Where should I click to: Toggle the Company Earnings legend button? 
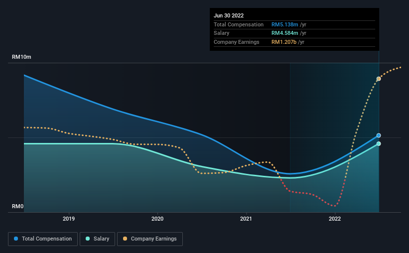pos(150,239)
